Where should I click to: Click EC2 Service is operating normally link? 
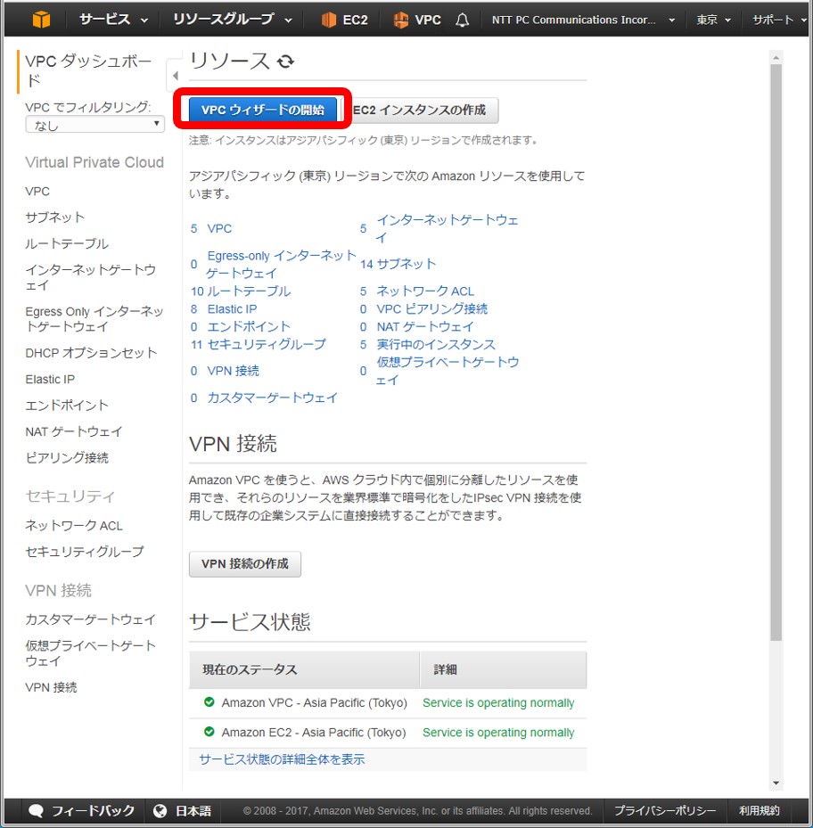[x=498, y=733]
